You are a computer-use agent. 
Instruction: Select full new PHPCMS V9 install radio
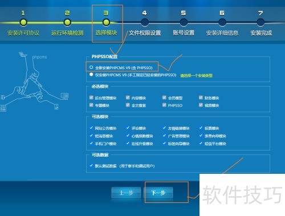[91, 67]
